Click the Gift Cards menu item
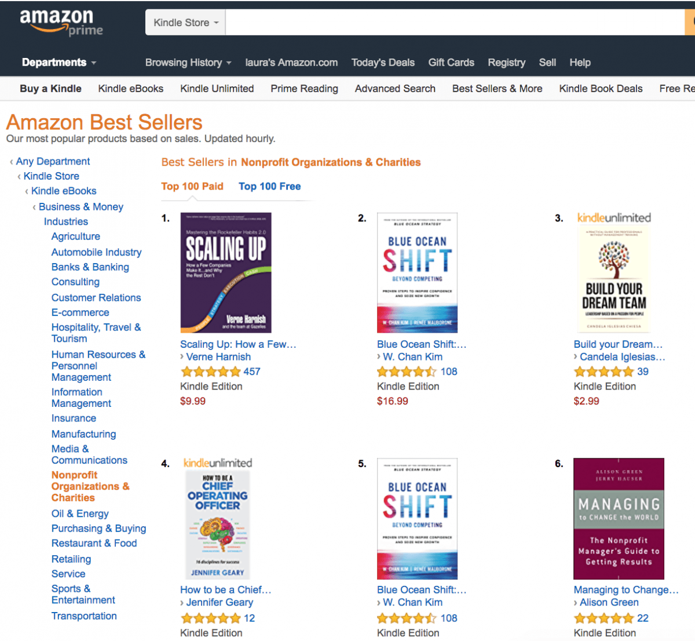Screen dimensions: 695x641 point(451,62)
